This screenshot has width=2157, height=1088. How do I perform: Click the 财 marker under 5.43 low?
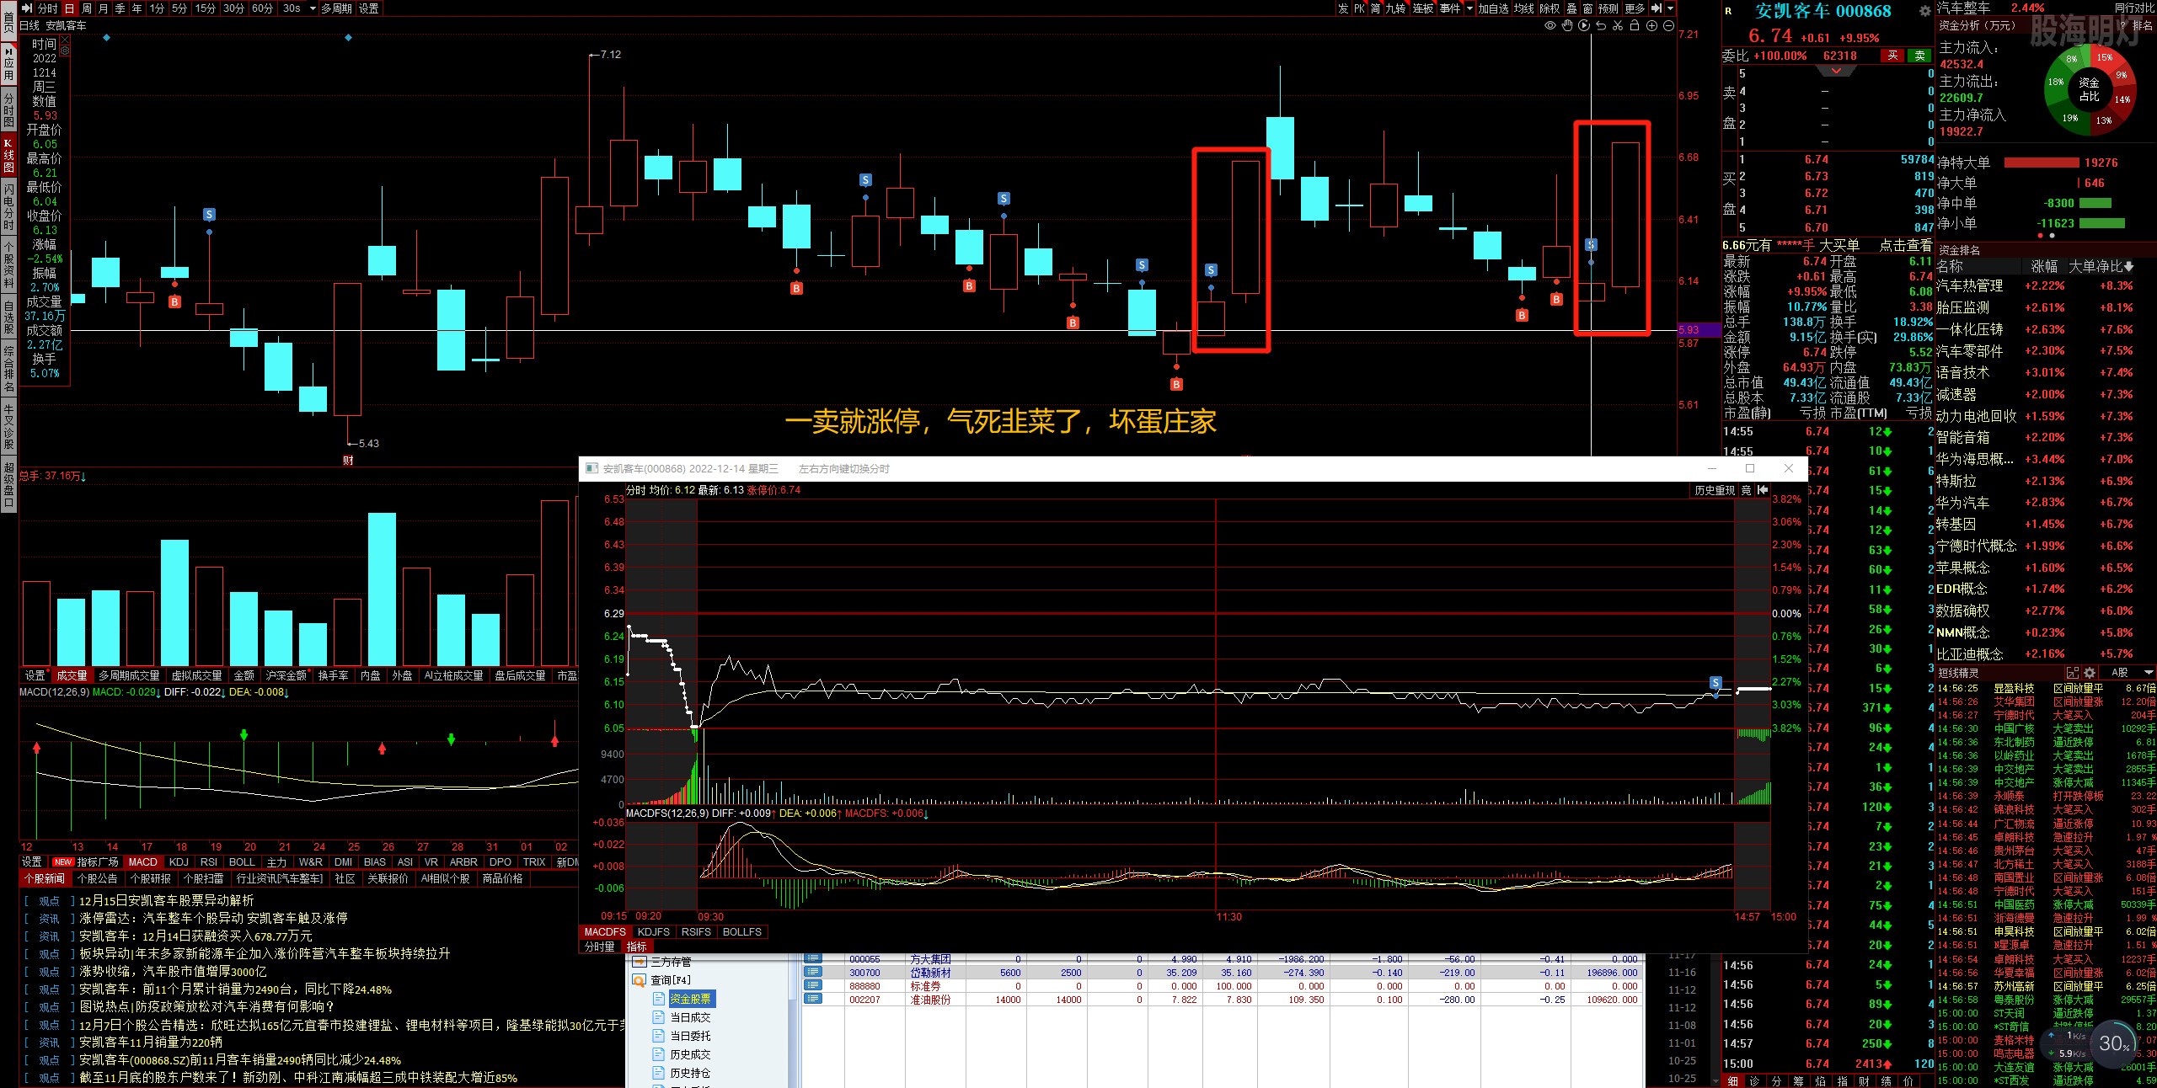point(348,460)
